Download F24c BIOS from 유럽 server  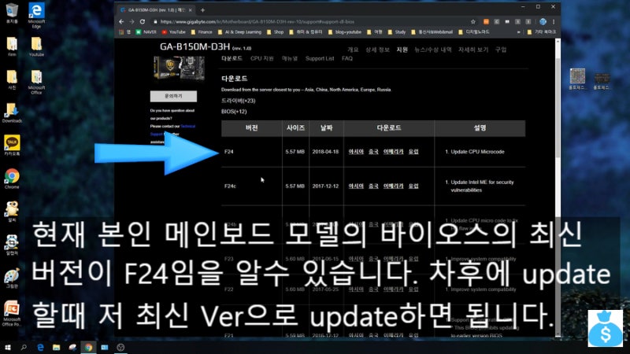[413, 186]
